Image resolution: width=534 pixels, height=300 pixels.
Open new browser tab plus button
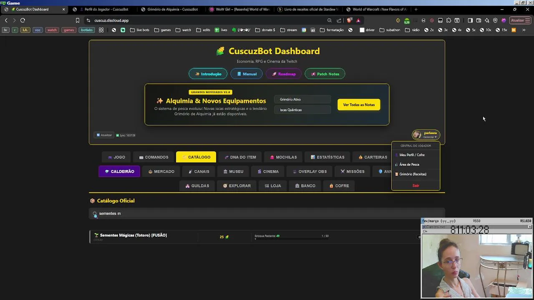tap(416, 9)
